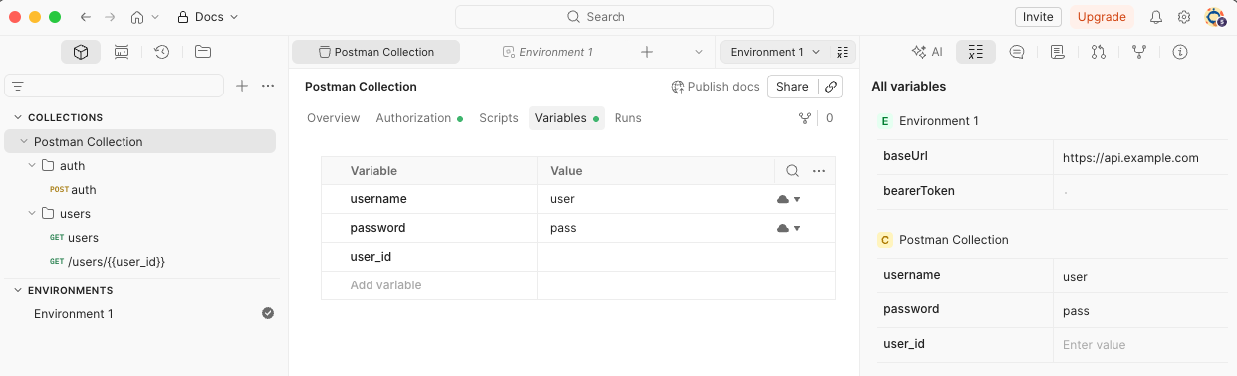The image size is (1237, 376).
Task: Open the tab list dropdown chevron
Action: pos(698,52)
